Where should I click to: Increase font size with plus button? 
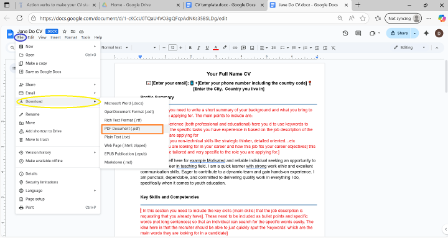tap(180, 48)
